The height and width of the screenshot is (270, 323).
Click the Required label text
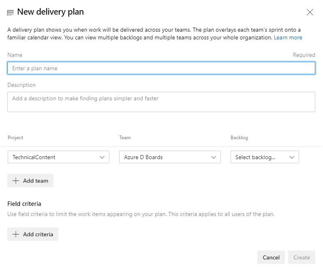(304, 55)
